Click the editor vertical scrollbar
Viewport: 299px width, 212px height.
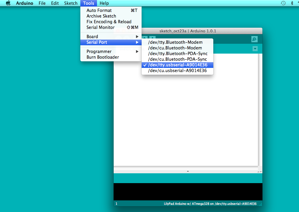point(260,110)
